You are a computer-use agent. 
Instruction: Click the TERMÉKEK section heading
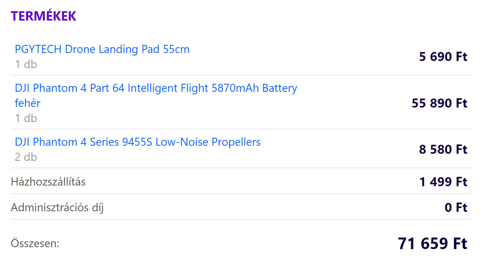pyautogui.click(x=43, y=16)
